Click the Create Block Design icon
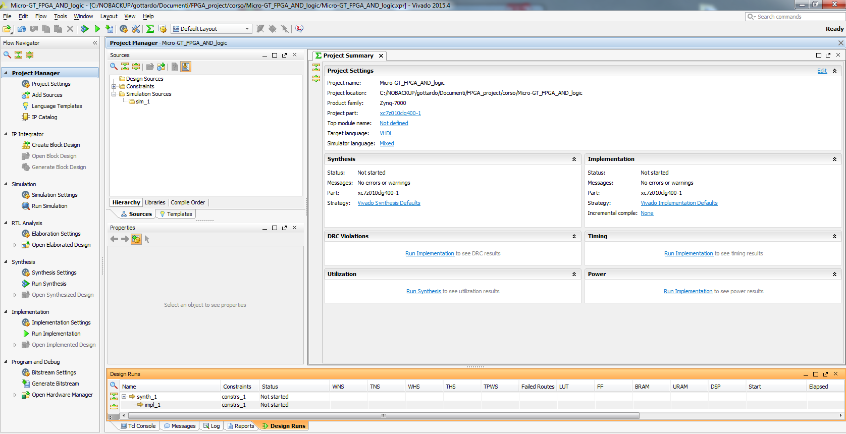This screenshot has width=846, height=434. pyautogui.click(x=26, y=145)
